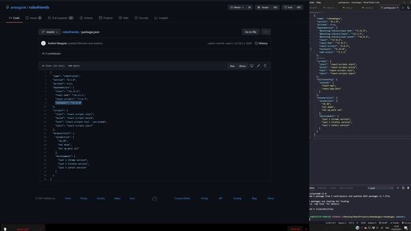411x231 pixels.
Task: Click the run icon in VS Code editor
Action: pyautogui.click(x=403, y=8)
